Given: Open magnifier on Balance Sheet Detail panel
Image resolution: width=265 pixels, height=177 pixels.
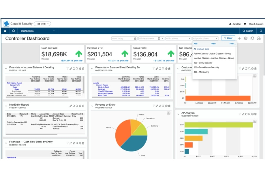Looking at the screenshot, I should tap(163, 69).
